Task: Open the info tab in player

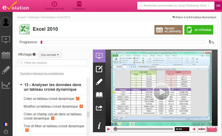Action: coord(99,126)
